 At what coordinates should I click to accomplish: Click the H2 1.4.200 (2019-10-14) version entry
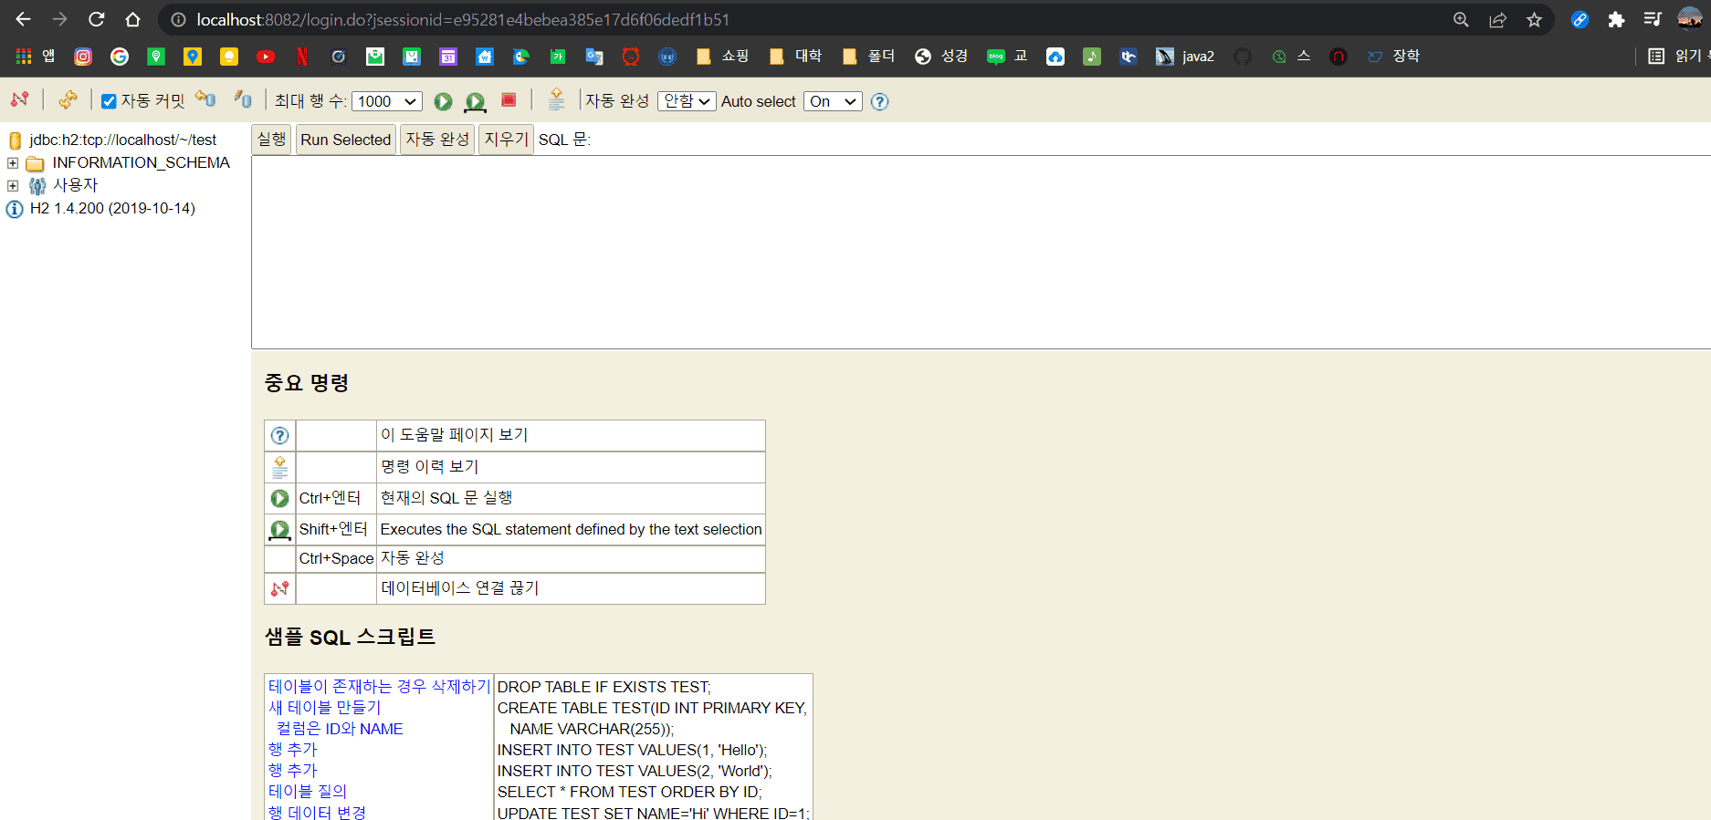(112, 208)
